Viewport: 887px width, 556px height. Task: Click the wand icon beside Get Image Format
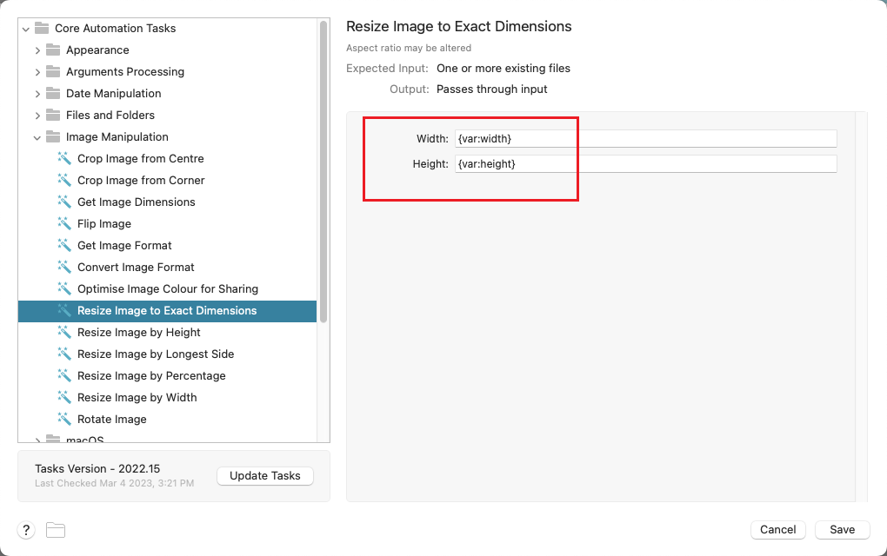(64, 245)
